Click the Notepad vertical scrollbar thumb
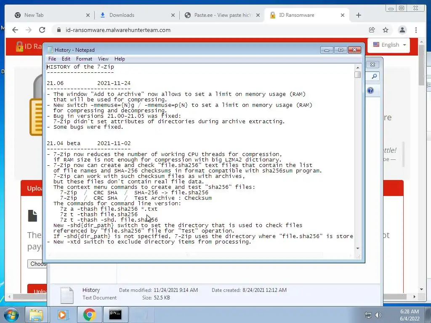Image resolution: width=431 pixels, height=323 pixels. point(358,75)
